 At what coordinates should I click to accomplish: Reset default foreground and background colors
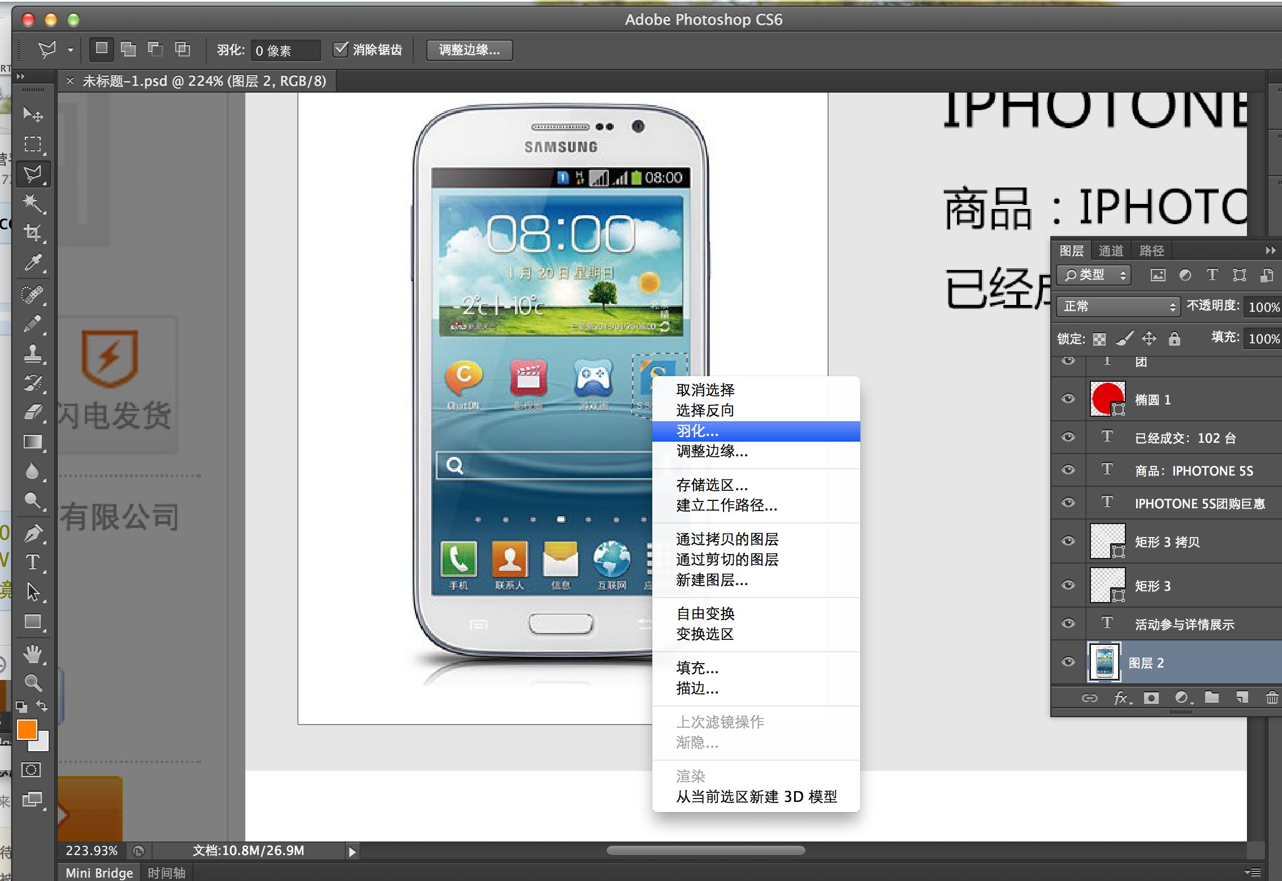tap(21, 706)
